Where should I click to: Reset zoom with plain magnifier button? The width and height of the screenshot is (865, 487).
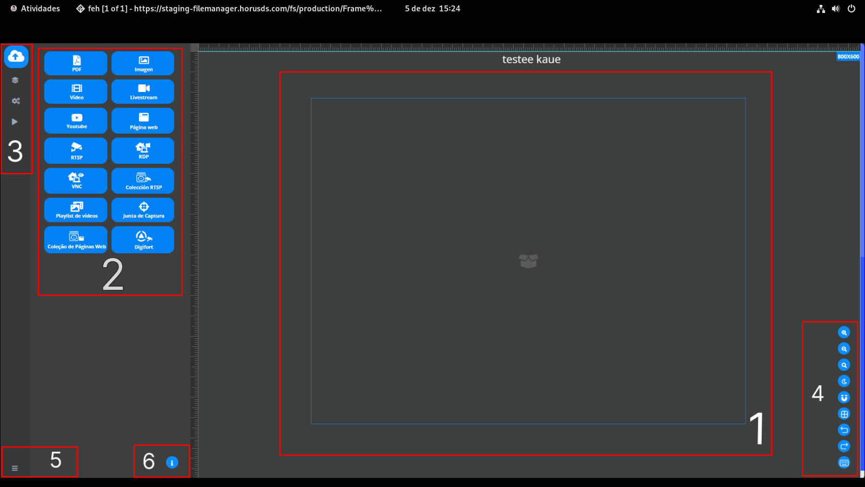(844, 365)
